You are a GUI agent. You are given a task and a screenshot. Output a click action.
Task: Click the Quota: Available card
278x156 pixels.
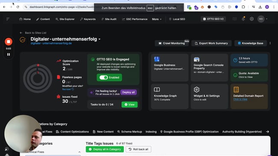[249, 75]
